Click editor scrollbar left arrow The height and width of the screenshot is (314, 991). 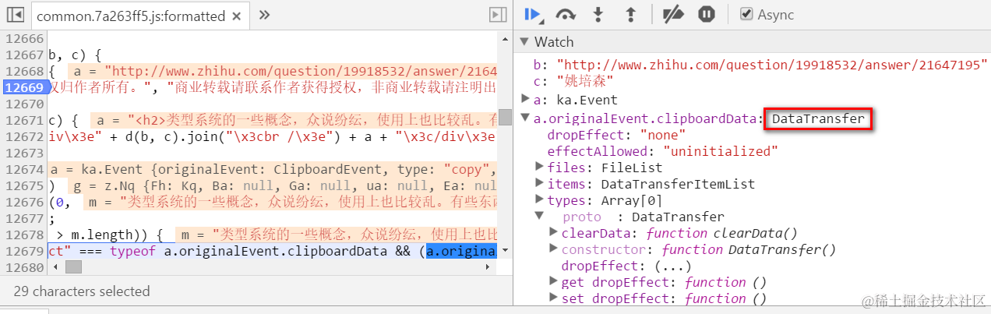(x=55, y=266)
